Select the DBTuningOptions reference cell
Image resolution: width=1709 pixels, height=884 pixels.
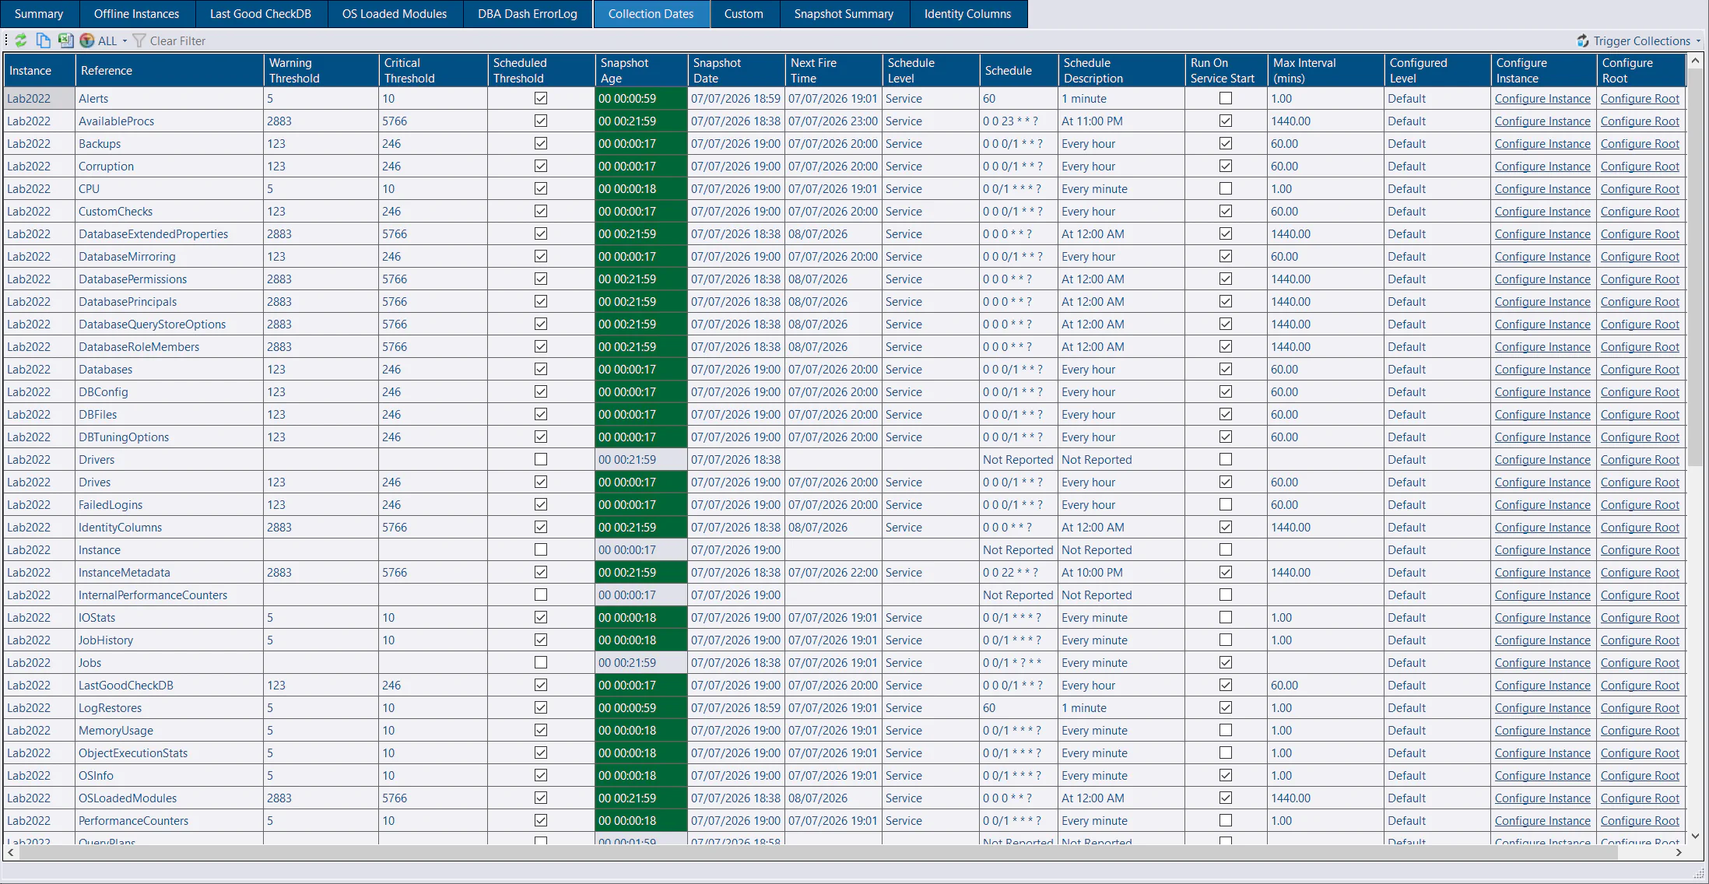point(170,437)
